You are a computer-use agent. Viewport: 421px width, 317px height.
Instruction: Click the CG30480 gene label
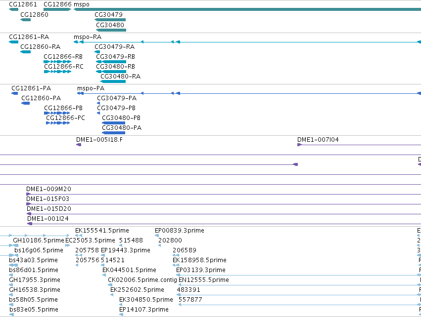[110, 25]
